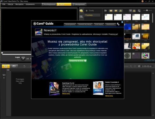Expand the track dropdown arrow below counter
Image resolution: width=155 pixels, height=119 pixels.
(x=4, y=78)
